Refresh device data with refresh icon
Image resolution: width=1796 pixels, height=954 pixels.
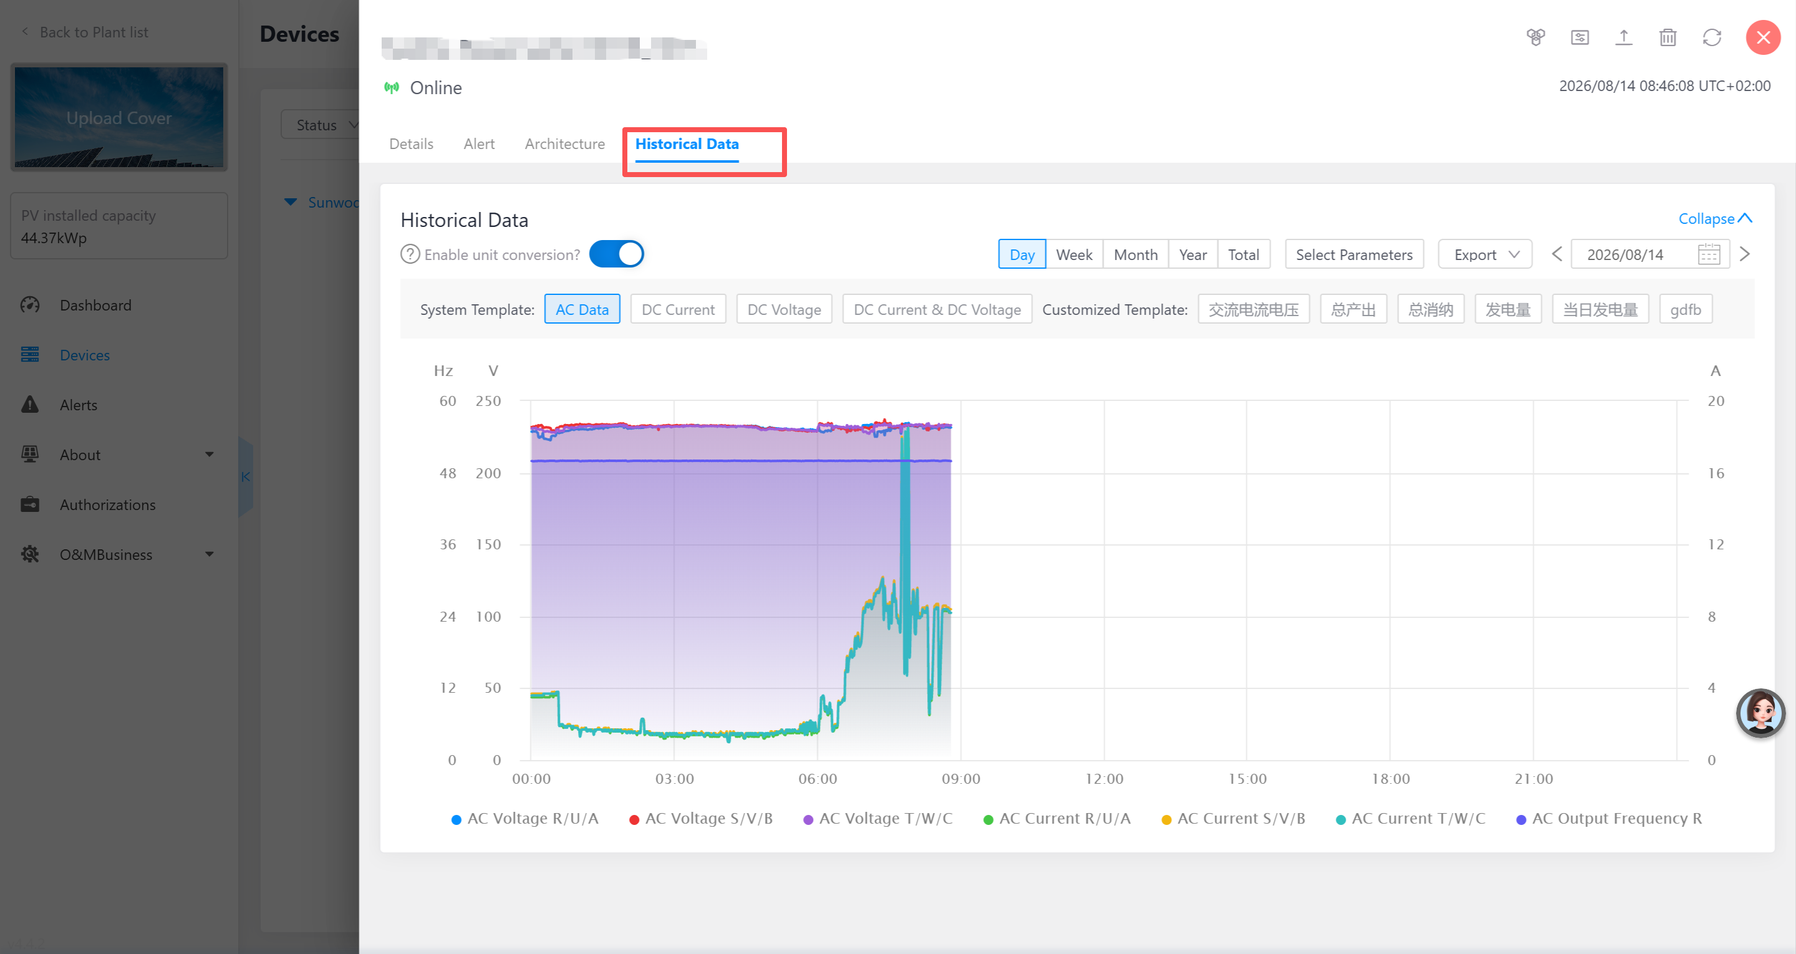1712,37
